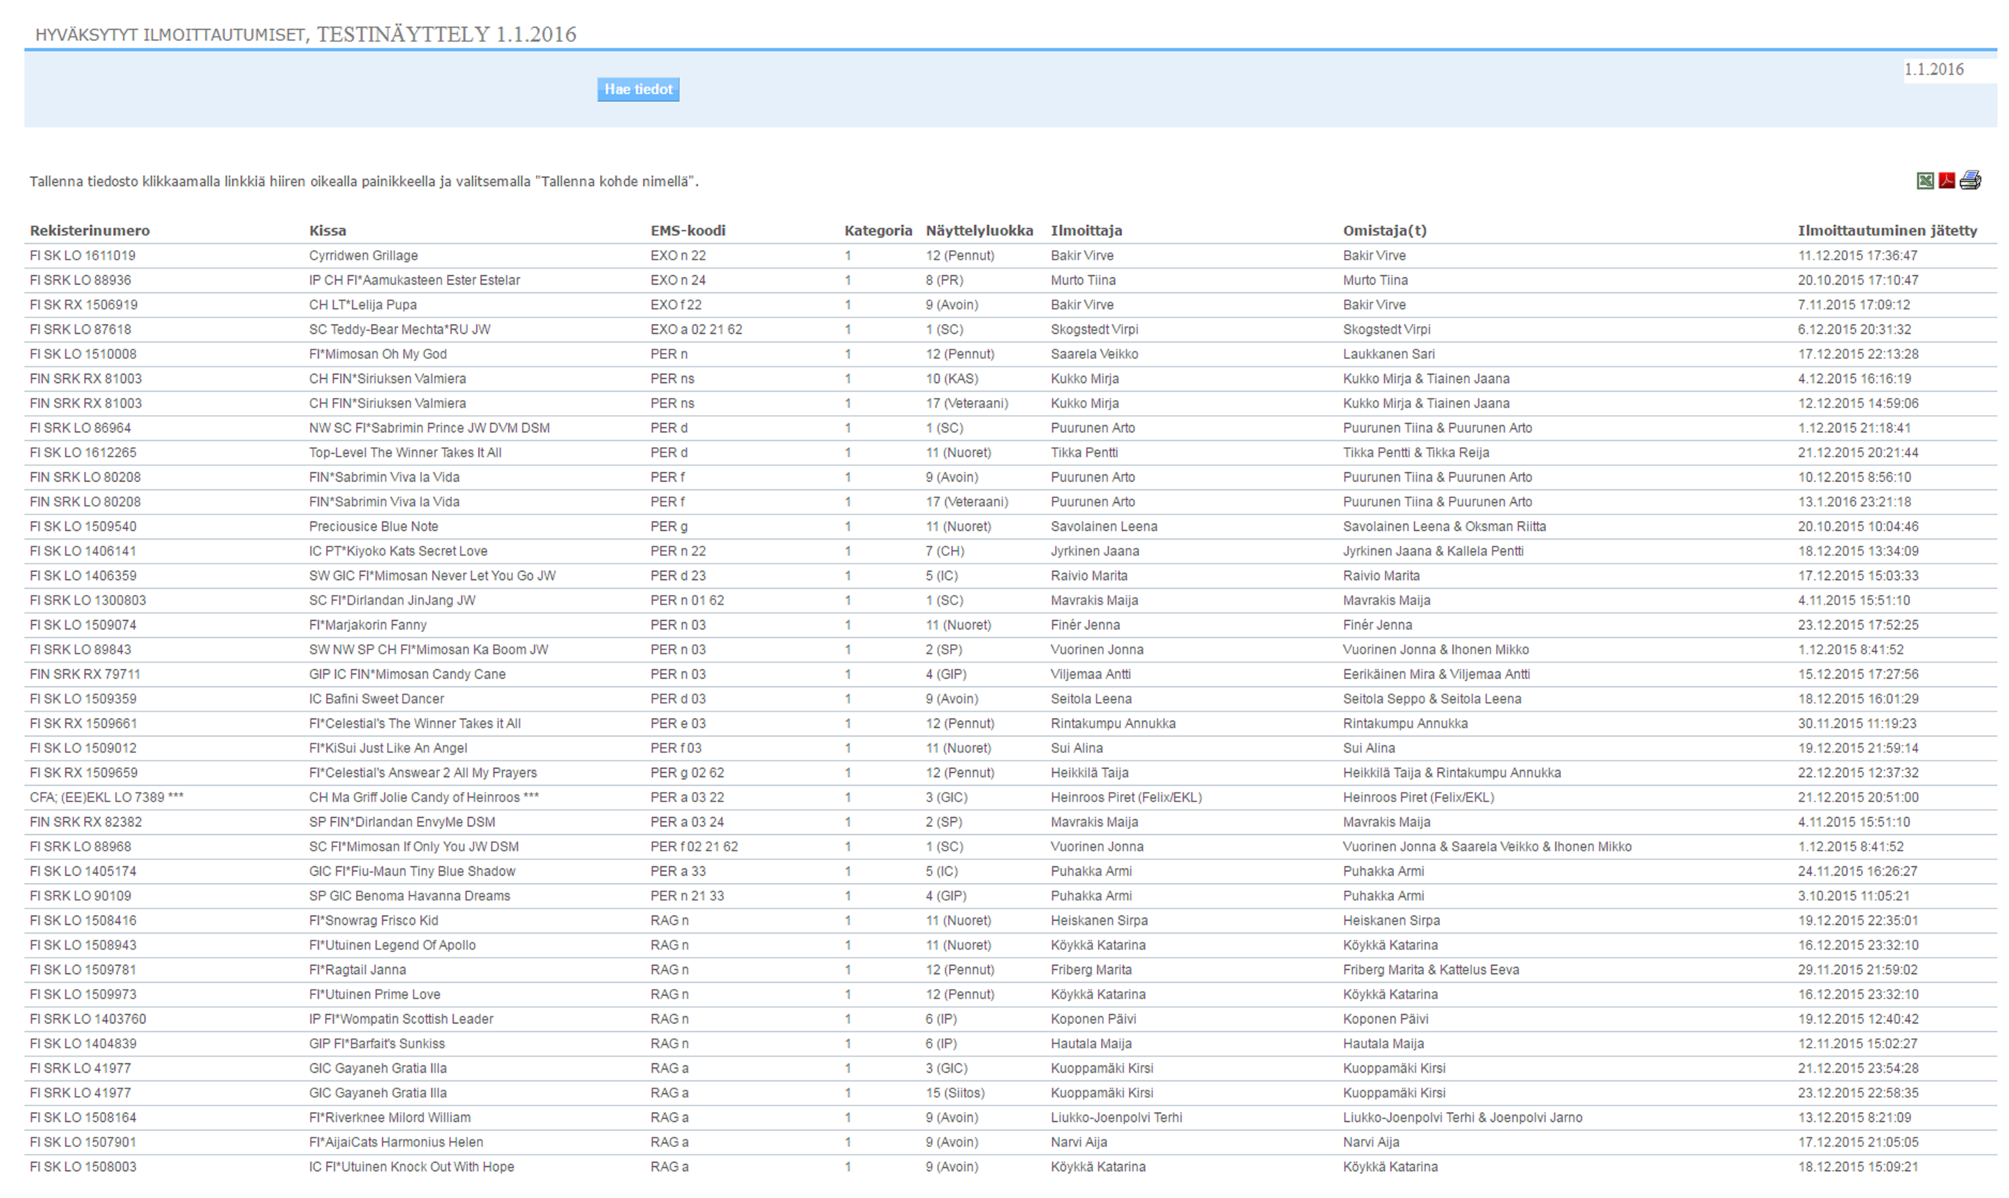Image resolution: width=2009 pixels, height=1198 pixels.
Task: Click the Kissa column header
Action: [x=328, y=231]
